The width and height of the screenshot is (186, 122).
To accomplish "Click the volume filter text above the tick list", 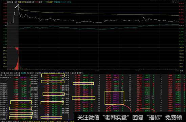I will click(x=10, y=75).
